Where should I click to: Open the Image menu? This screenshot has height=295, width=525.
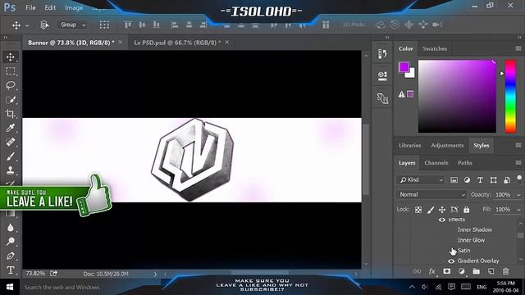[74, 7]
